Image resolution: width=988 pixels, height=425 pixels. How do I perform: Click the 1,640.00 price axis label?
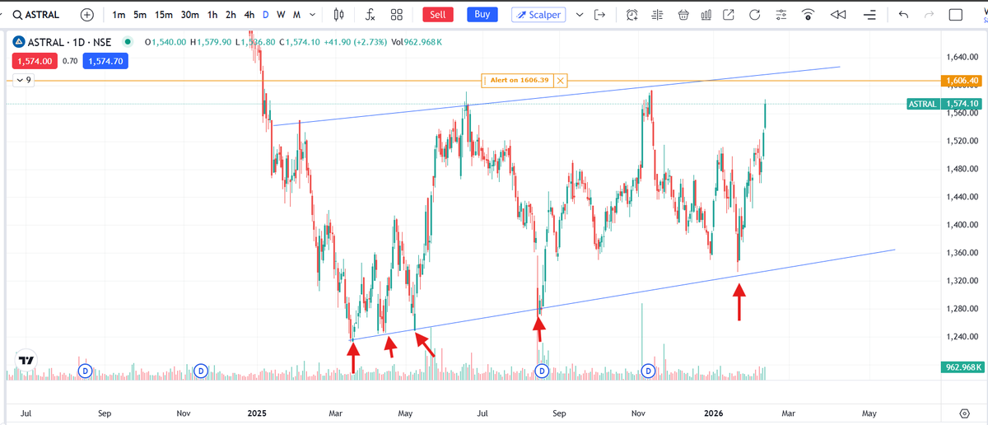pos(961,57)
